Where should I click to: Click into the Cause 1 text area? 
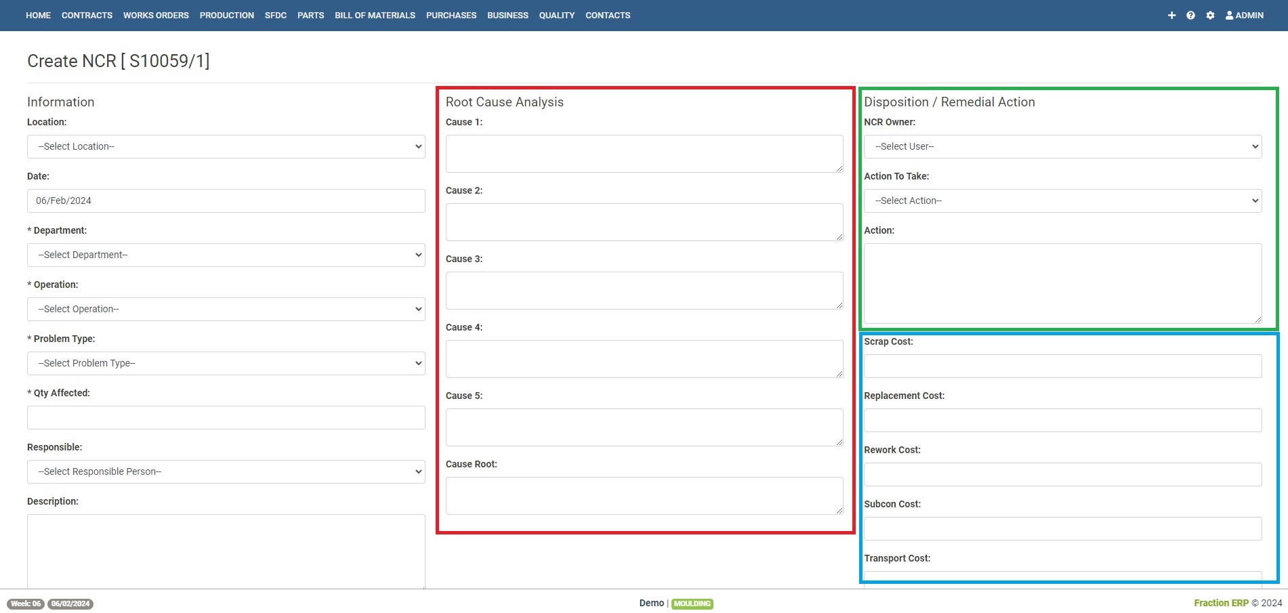(644, 154)
